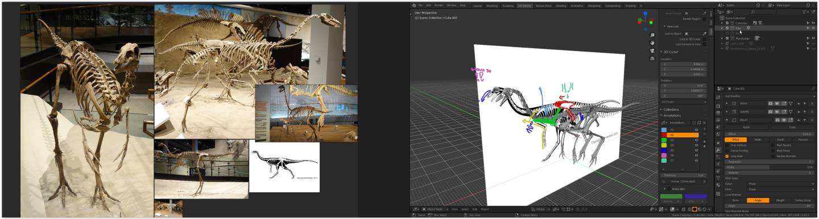This screenshot has height=219, width=819.
Task: Open the Help menu
Action: 462,5
